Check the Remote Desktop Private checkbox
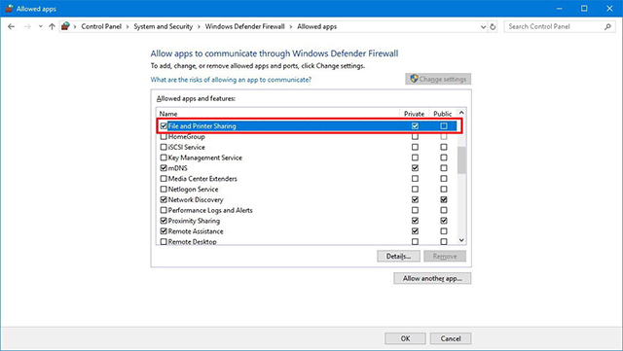The image size is (623, 351). click(x=416, y=241)
